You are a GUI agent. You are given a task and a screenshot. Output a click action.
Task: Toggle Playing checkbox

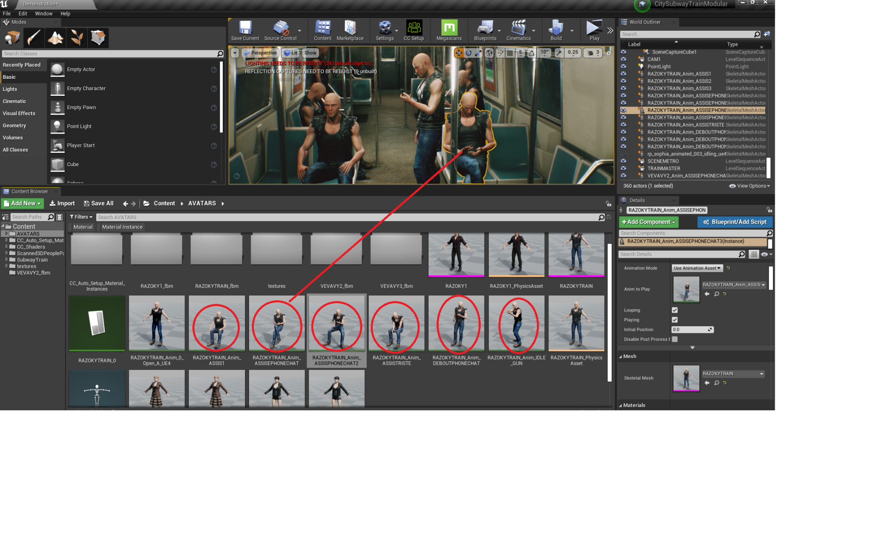tap(674, 320)
